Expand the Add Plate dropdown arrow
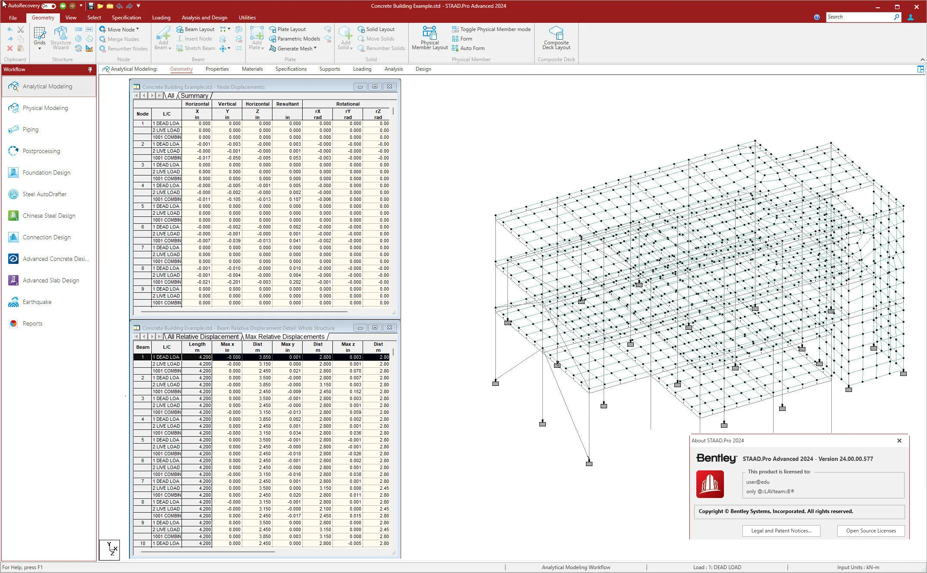This screenshot has height=573, width=927. coord(262,48)
